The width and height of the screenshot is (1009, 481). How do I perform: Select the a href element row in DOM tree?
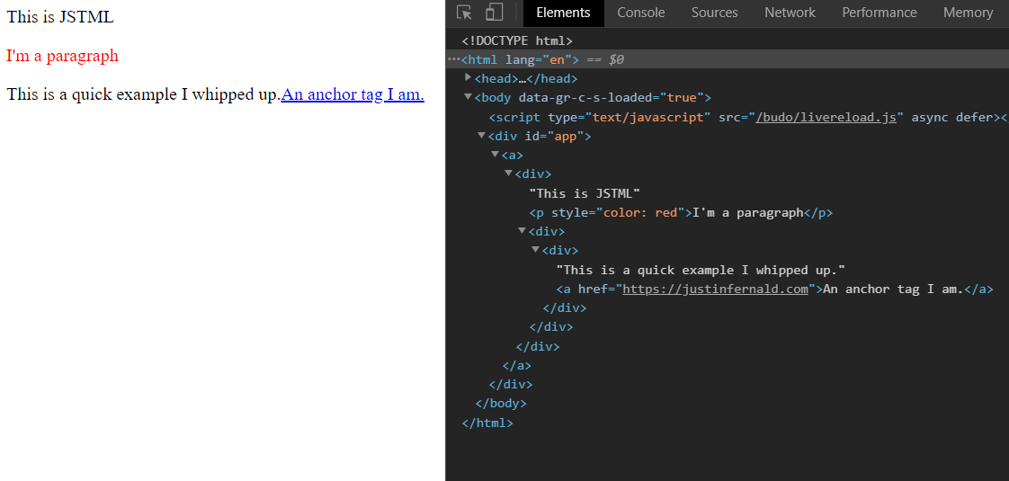click(775, 289)
